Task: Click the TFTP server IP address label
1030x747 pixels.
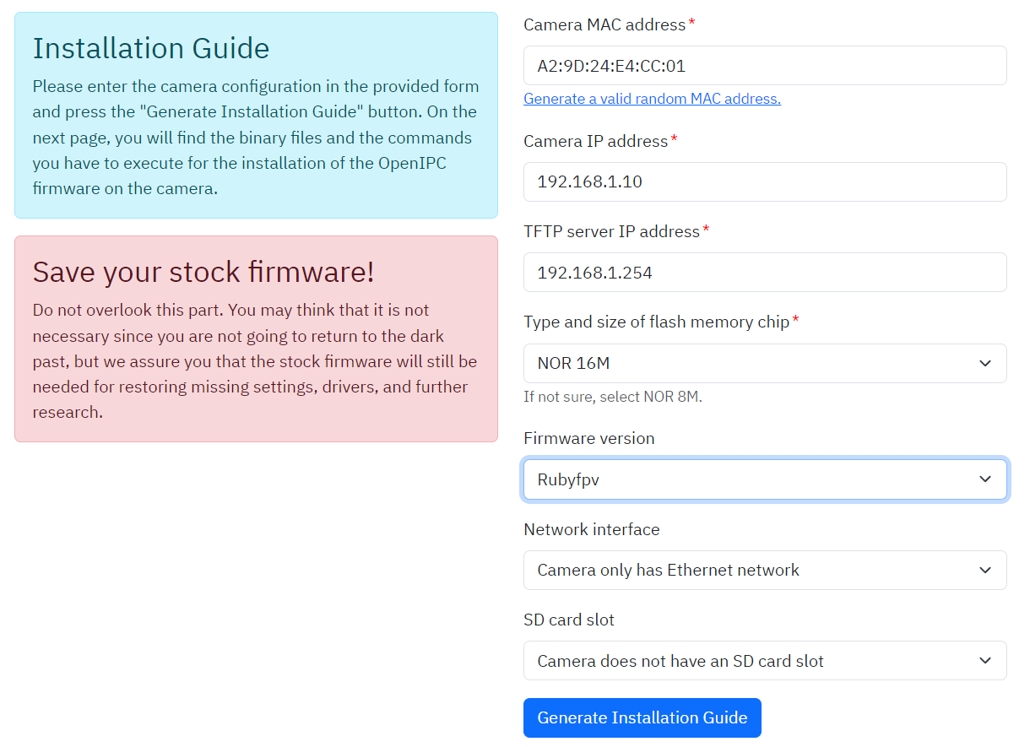Action: (x=611, y=231)
